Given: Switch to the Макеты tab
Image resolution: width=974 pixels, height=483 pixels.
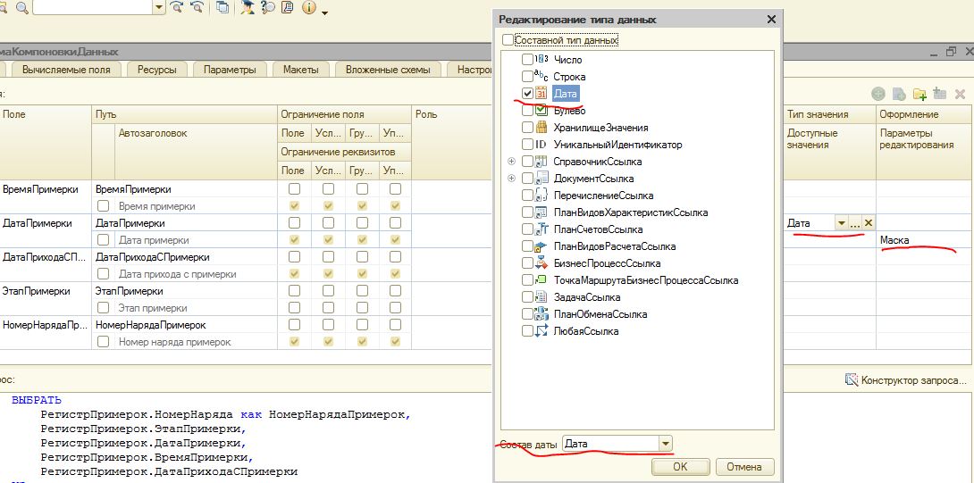Looking at the screenshot, I should pos(300,70).
